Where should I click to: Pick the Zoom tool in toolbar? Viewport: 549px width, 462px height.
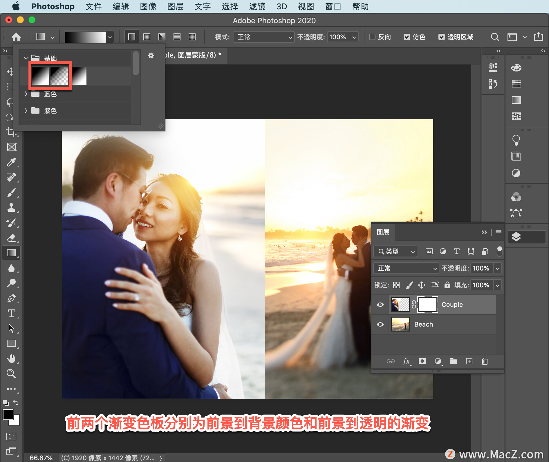(11, 374)
